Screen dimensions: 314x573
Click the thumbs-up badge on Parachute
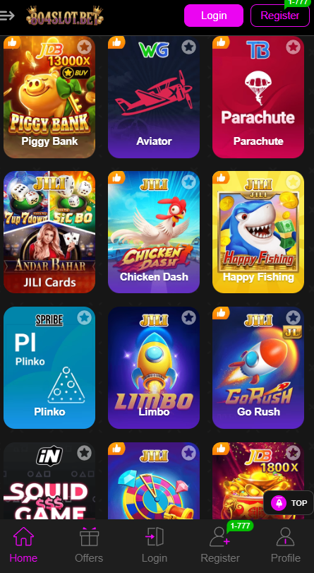pos(221,43)
